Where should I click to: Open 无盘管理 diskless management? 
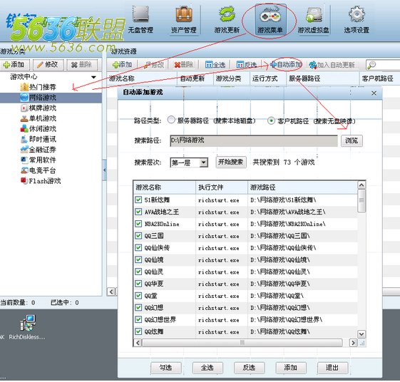click(x=140, y=21)
